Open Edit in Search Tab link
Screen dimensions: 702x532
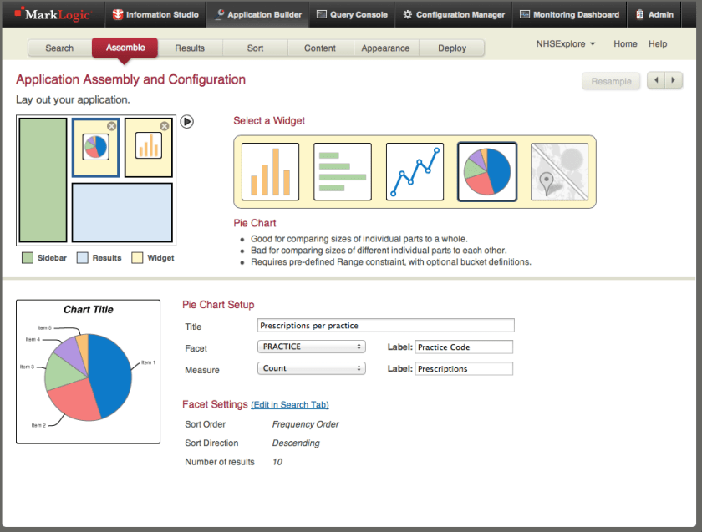click(x=290, y=404)
